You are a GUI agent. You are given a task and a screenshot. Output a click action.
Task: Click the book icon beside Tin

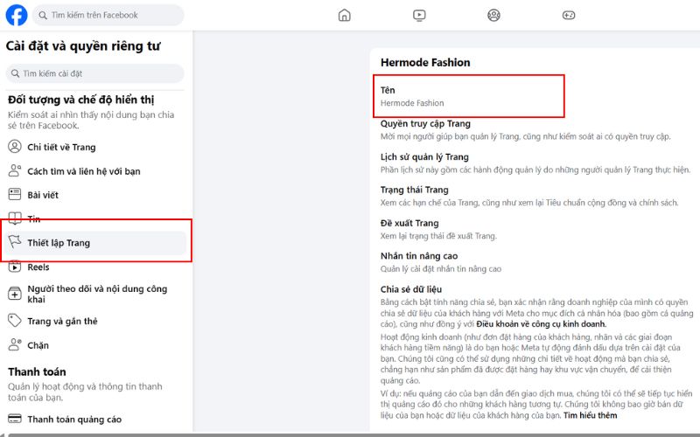pos(15,218)
